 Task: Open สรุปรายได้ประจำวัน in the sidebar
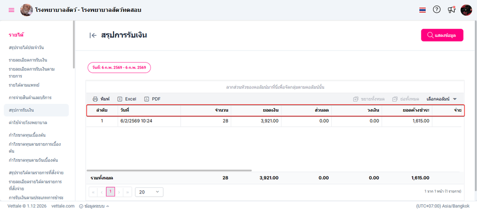pos(29,48)
